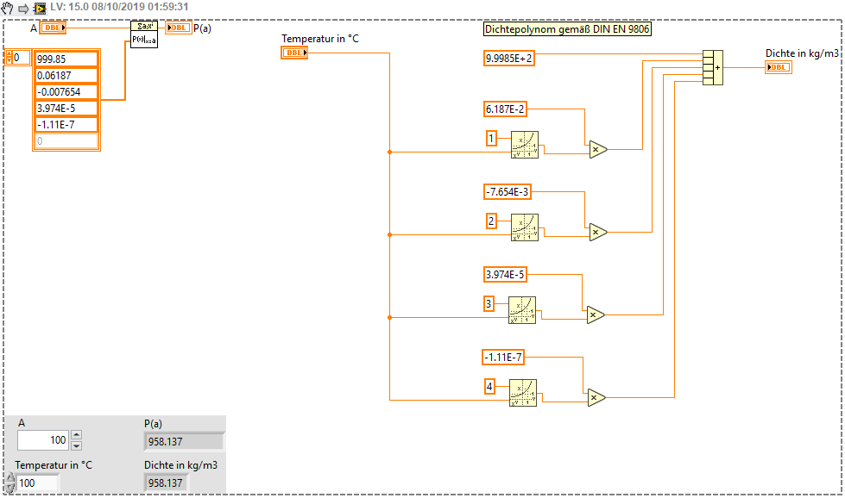Select the standalone -1.11E-7 constant above exponent 4

pos(503,357)
